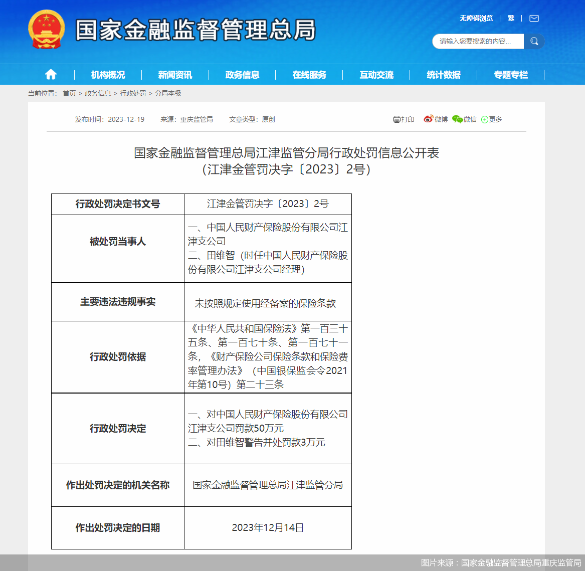This screenshot has width=585, height=571.
Task: Click the national emblem logo
Action: click(x=46, y=30)
